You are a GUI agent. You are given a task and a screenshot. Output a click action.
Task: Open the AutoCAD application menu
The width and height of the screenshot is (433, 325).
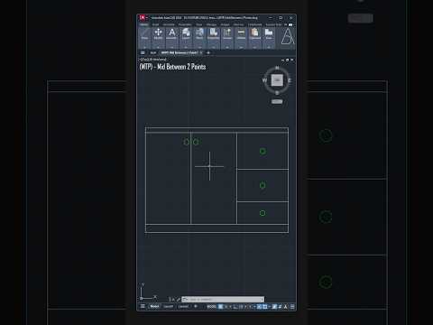[142, 18]
